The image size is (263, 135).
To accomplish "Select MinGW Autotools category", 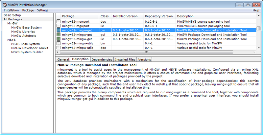I will pos(23,36).
